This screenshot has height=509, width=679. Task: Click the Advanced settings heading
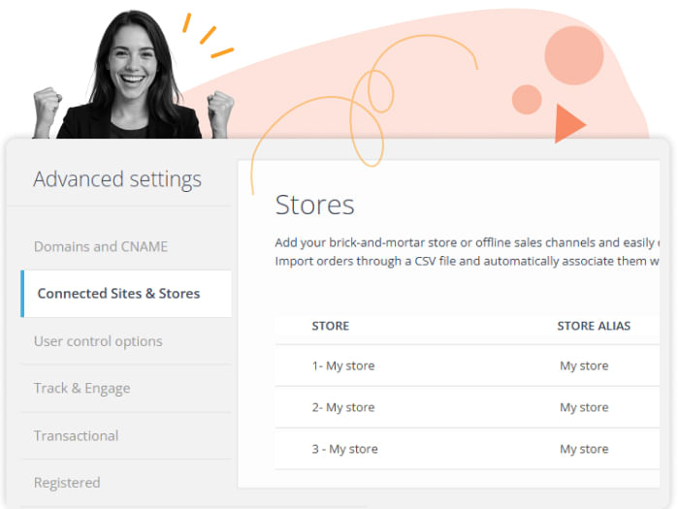pos(117,179)
